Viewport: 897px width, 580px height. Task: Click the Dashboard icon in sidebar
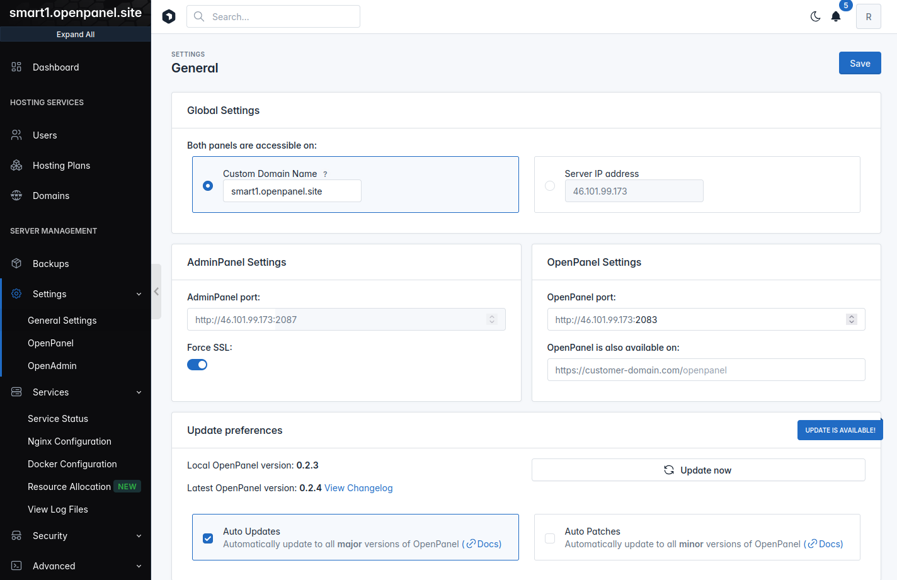[x=16, y=67]
